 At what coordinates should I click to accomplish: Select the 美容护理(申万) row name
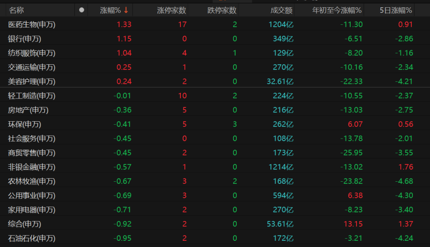[x=32, y=82]
